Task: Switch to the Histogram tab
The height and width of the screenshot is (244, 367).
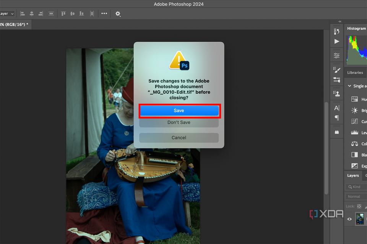Action: point(356,28)
